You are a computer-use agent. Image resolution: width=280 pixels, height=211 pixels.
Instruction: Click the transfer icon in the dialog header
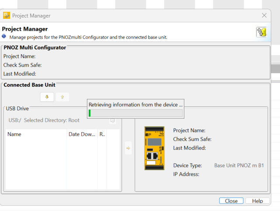(x=261, y=32)
